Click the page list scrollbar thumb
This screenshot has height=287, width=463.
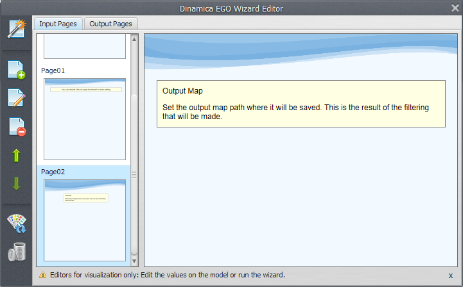point(134,174)
